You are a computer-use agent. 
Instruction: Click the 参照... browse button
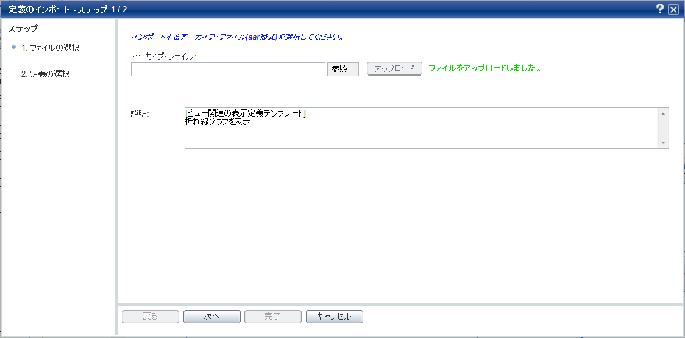pyautogui.click(x=343, y=69)
